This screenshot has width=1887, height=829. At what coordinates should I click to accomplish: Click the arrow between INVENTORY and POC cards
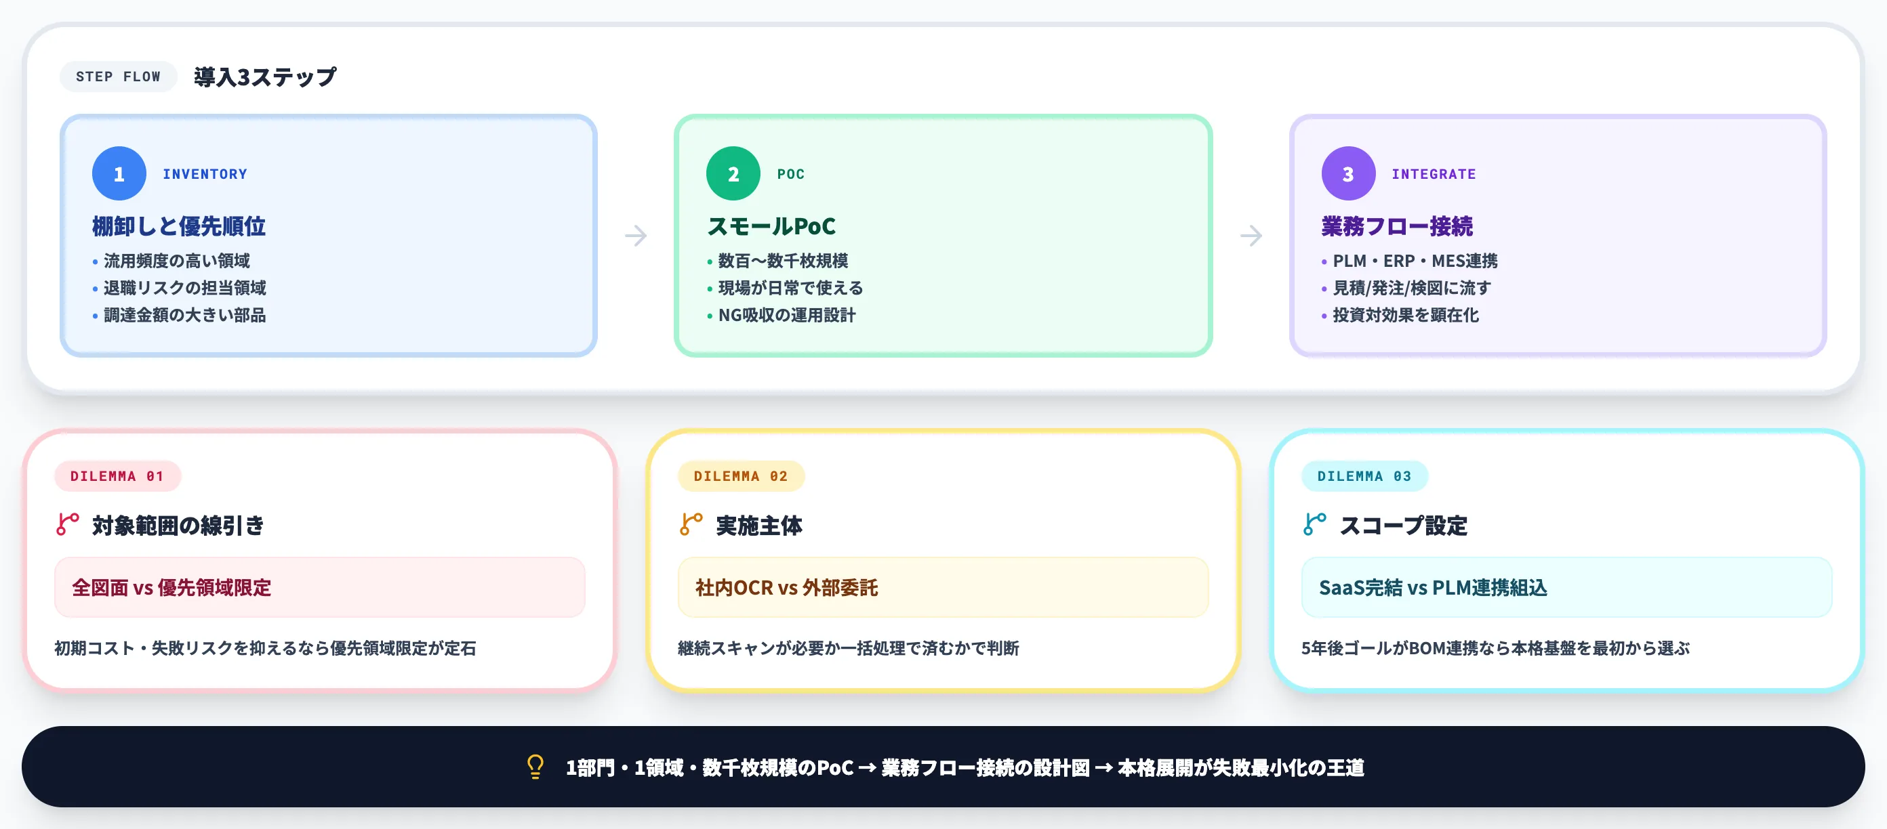click(636, 236)
